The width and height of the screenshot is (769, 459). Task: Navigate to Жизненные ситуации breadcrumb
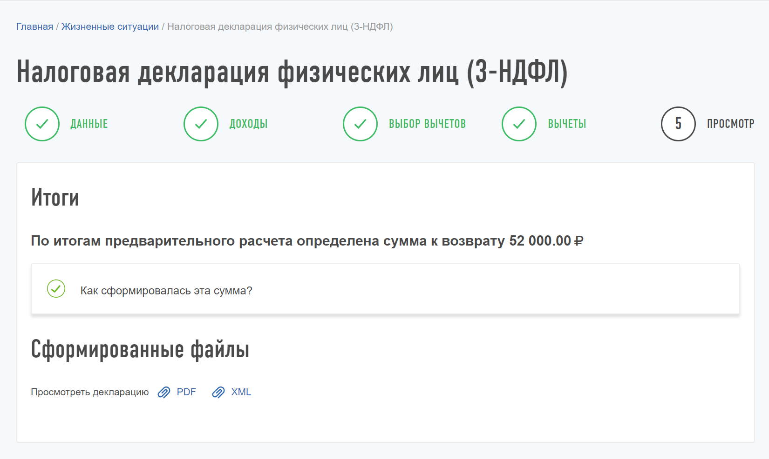(110, 27)
